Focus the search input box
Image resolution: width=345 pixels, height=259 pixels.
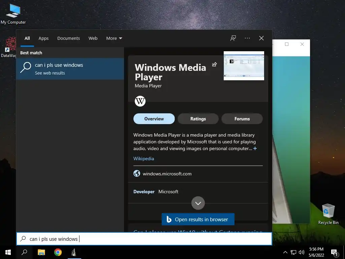144,239
